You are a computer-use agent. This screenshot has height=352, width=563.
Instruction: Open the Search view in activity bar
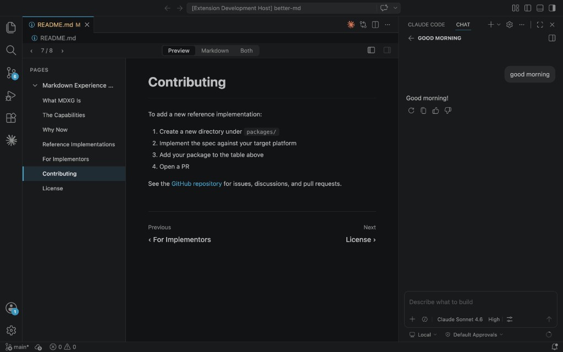click(x=11, y=50)
